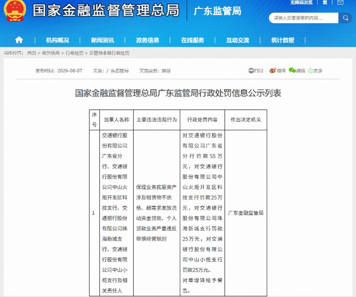Click the 当前位置 label

point(13,53)
